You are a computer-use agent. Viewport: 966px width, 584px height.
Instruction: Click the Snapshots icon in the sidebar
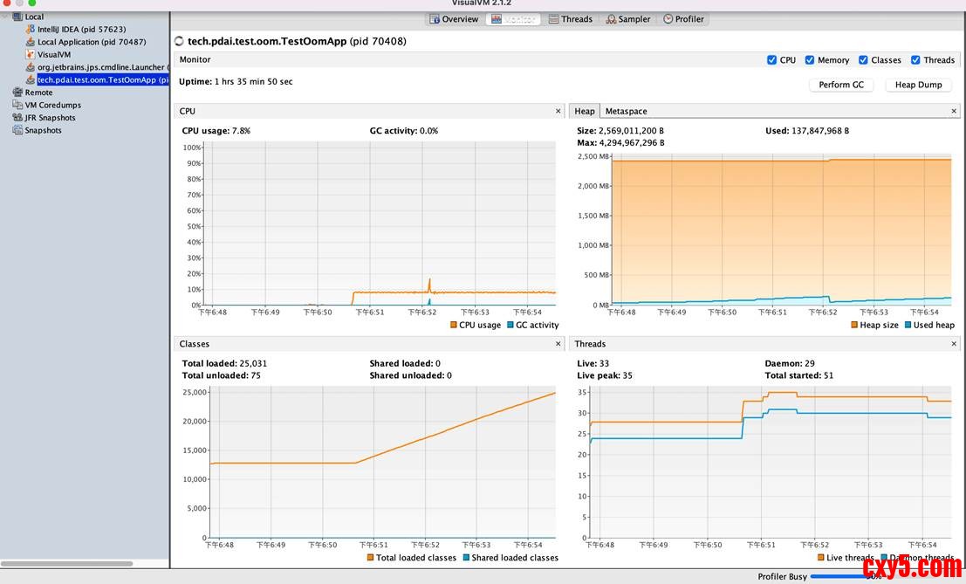(17, 130)
